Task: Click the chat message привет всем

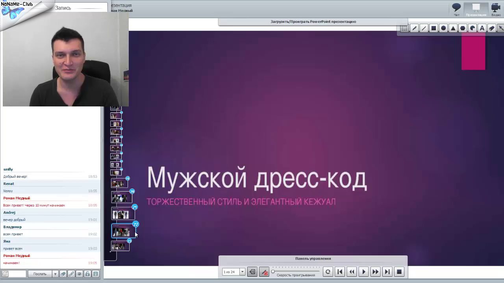Action: (x=13, y=249)
